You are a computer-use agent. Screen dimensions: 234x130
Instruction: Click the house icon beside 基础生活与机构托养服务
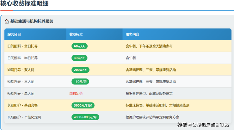pos(7,22)
